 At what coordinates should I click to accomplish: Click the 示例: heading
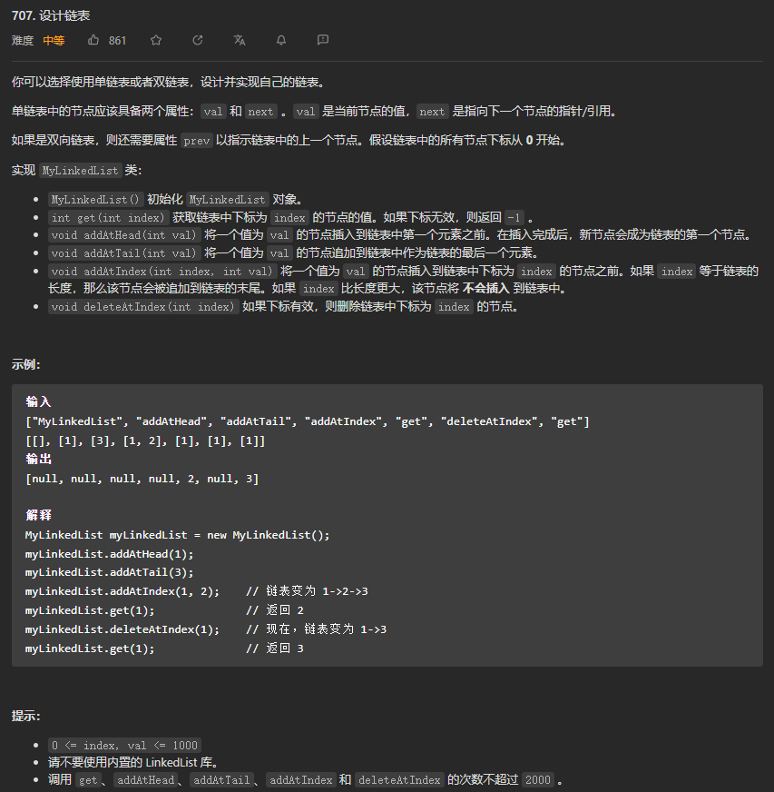click(x=26, y=364)
